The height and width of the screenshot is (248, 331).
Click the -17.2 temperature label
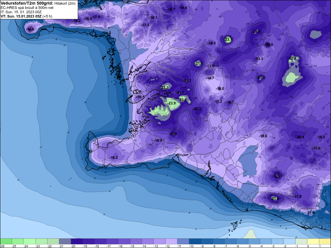point(218,102)
